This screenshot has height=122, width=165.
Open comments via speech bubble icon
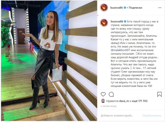pos(111,94)
